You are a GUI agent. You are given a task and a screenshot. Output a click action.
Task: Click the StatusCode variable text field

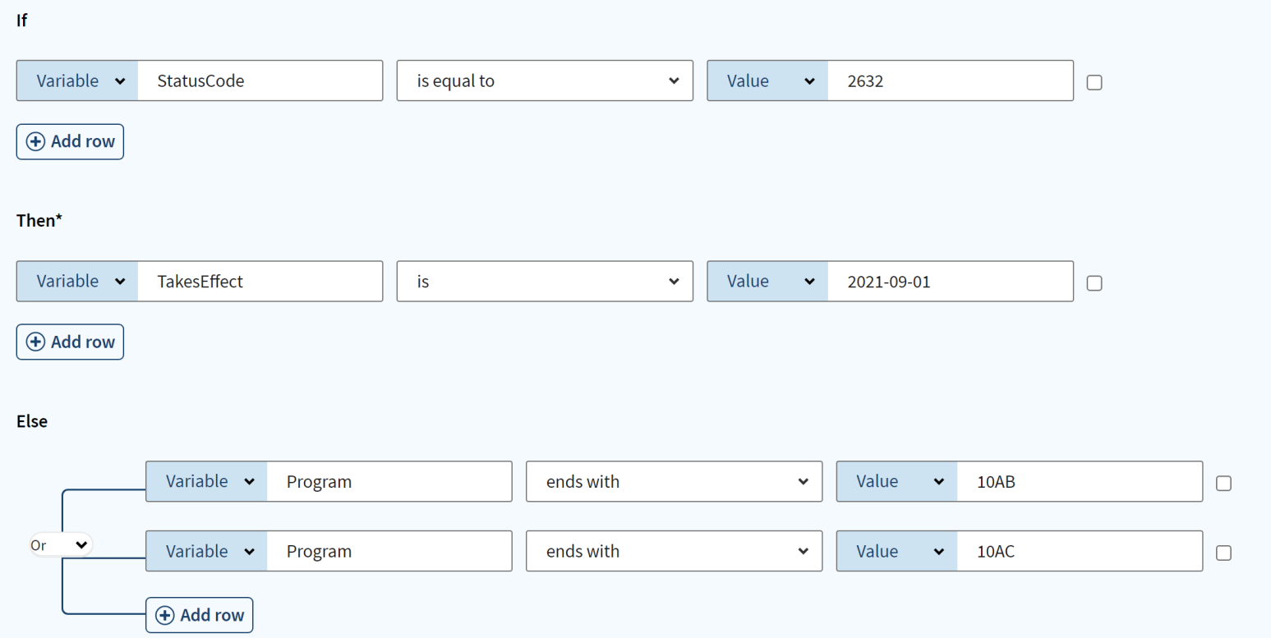[259, 80]
